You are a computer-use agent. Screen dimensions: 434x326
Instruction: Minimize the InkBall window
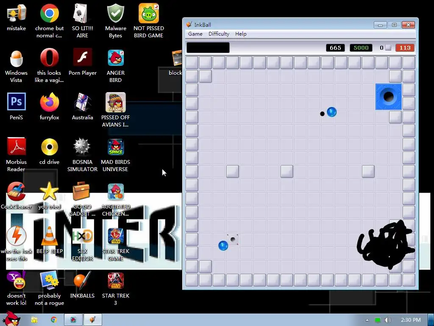click(x=380, y=25)
